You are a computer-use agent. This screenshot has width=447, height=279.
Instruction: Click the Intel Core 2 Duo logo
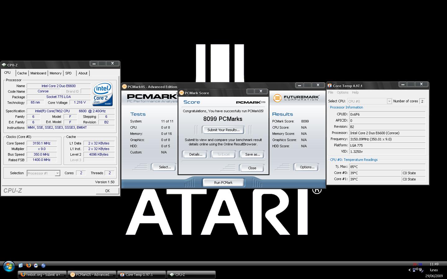click(103, 94)
